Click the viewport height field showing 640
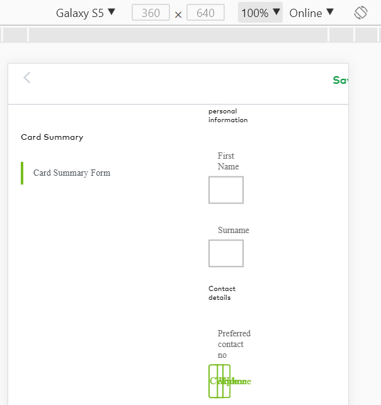This screenshot has height=405, width=381. click(x=205, y=13)
